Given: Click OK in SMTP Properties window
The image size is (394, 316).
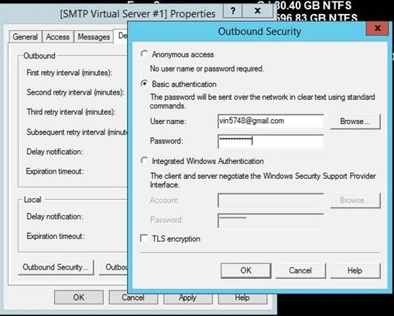Looking at the screenshot, I should coord(79,297).
